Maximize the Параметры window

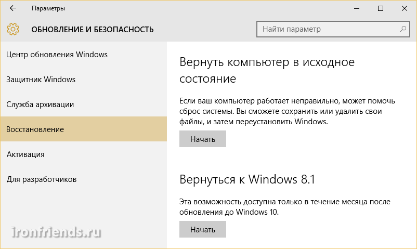coord(381,9)
